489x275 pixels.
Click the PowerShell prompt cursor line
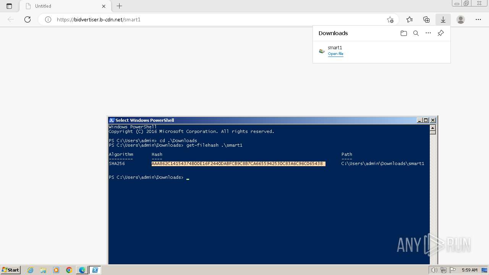tap(149, 177)
